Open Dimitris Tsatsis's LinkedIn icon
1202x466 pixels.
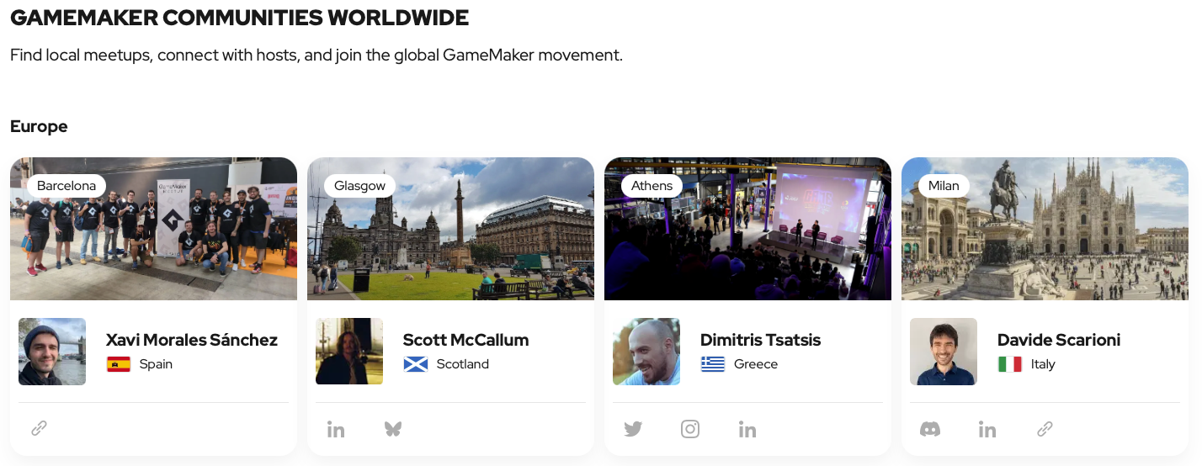click(747, 429)
